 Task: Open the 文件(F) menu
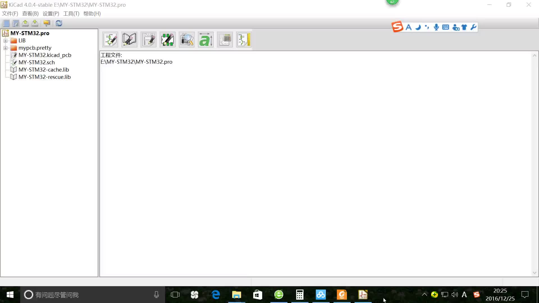tap(10, 13)
